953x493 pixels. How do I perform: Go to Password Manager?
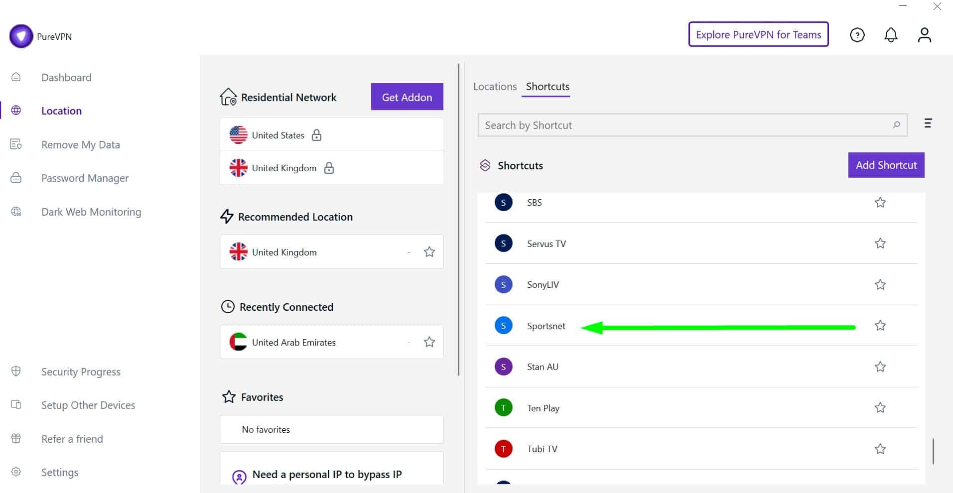(85, 178)
